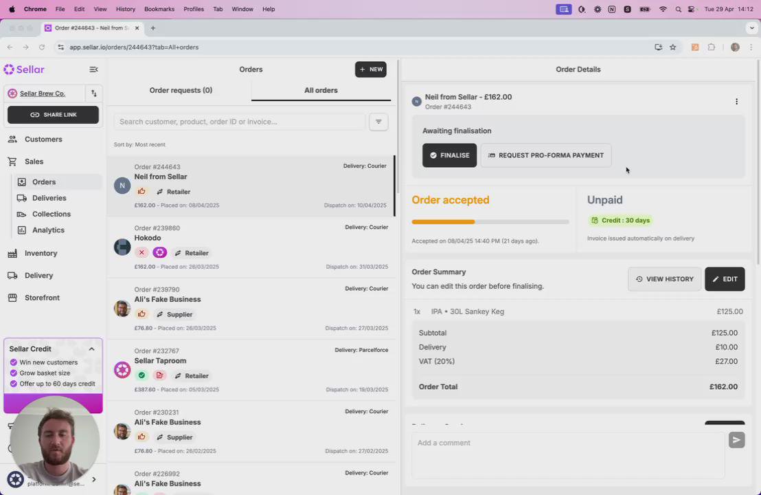Viewport: 761px width, 495px height.
Task: Collapse the Sellar sidebar menu icon
Action: point(93,69)
